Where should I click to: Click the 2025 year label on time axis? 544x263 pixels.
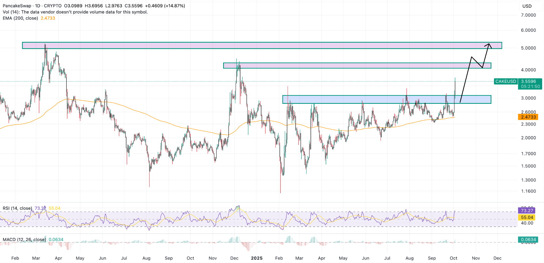(x=257, y=258)
